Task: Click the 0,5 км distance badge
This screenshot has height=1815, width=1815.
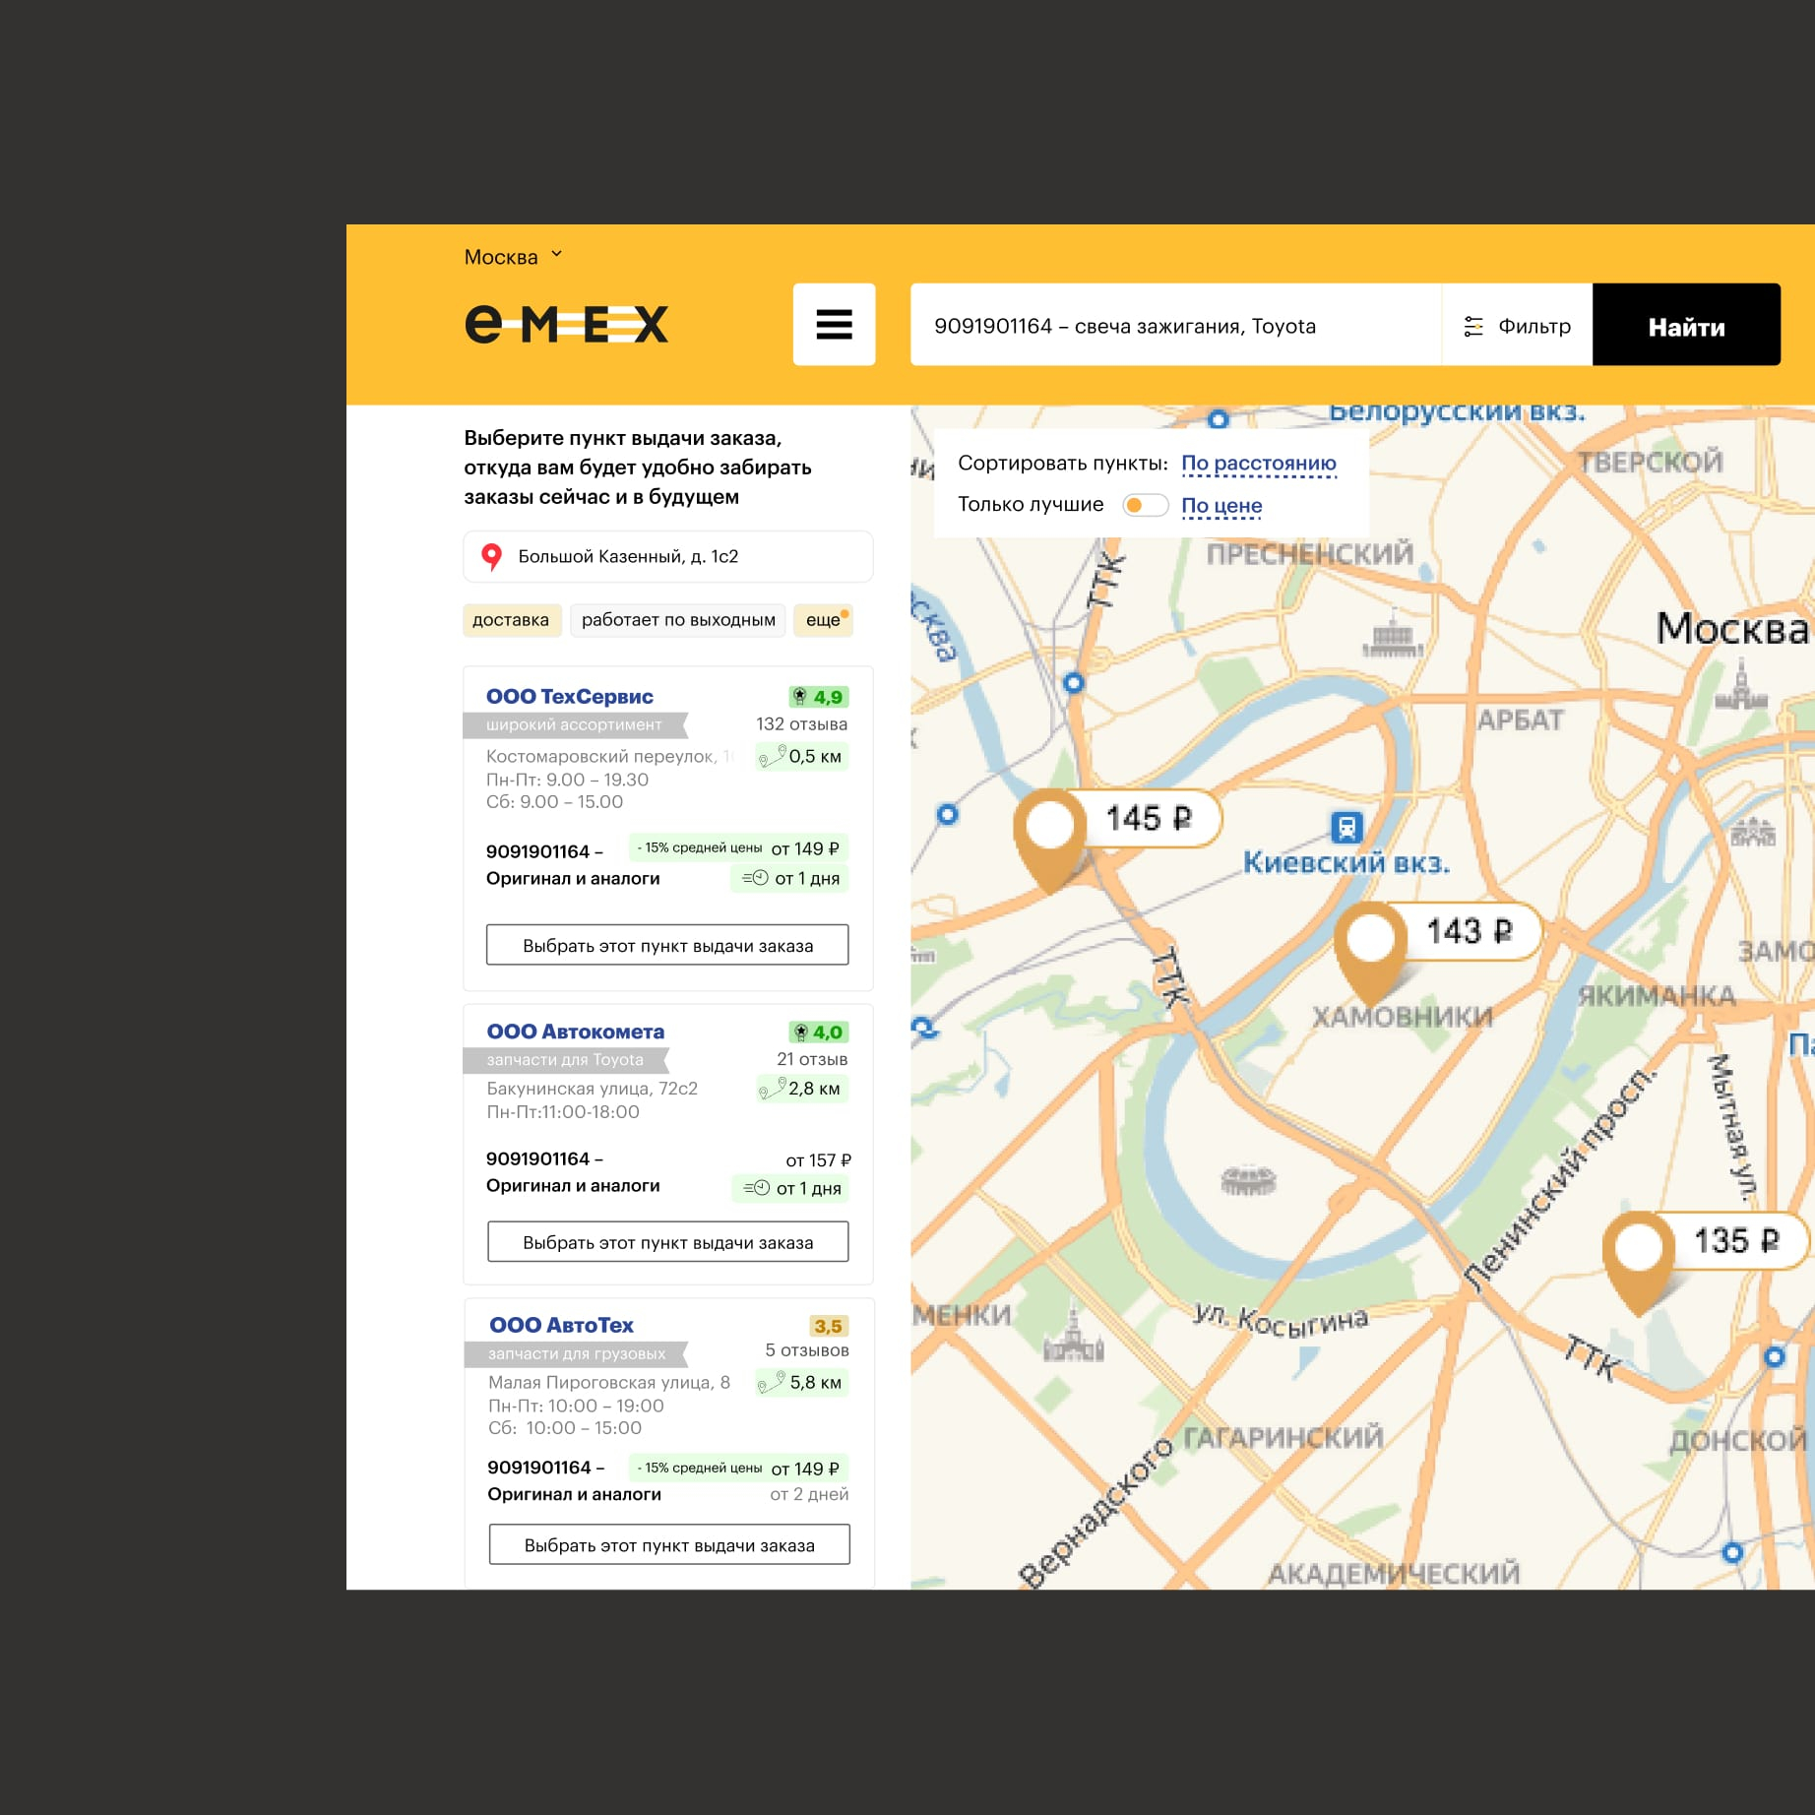Action: 801,757
